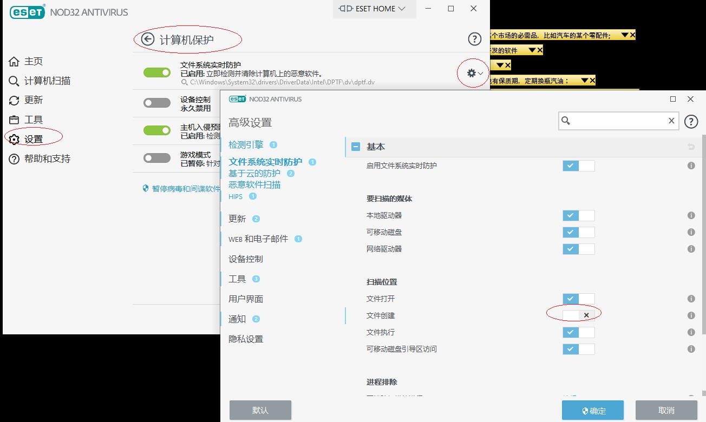The height and width of the screenshot is (422, 706).
Task: Click the search magnifier in advanced settings
Action: (x=566, y=121)
